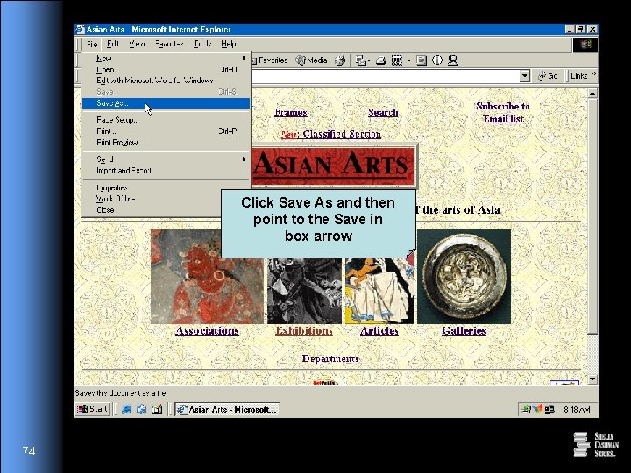631x473 pixels.
Task: Open the Edit button dropdown arrow
Action: (409, 60)
